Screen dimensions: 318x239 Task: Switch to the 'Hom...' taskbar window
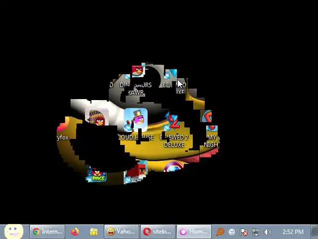pos(194,232)
